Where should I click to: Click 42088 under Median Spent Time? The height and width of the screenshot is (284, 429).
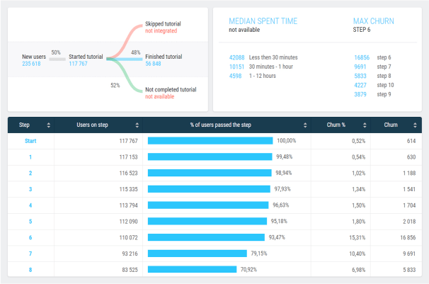[236, 57]
